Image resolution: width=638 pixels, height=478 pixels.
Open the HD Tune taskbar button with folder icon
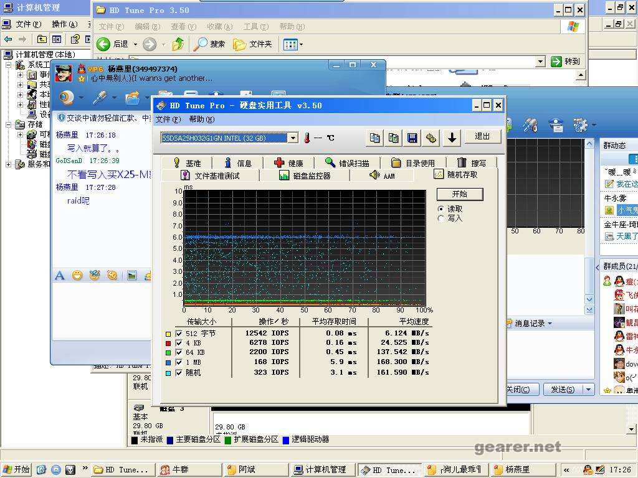(x=124, y=470)
